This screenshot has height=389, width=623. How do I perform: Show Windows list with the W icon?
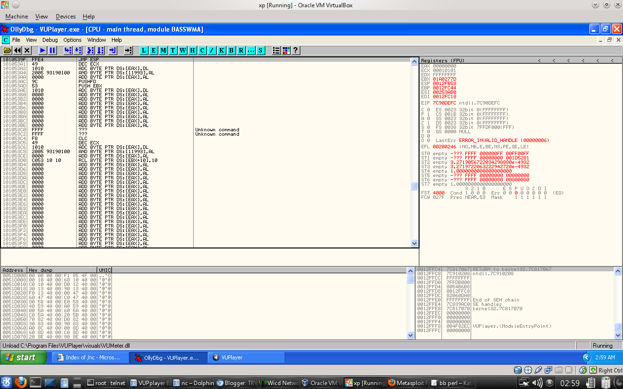(183, 50)
